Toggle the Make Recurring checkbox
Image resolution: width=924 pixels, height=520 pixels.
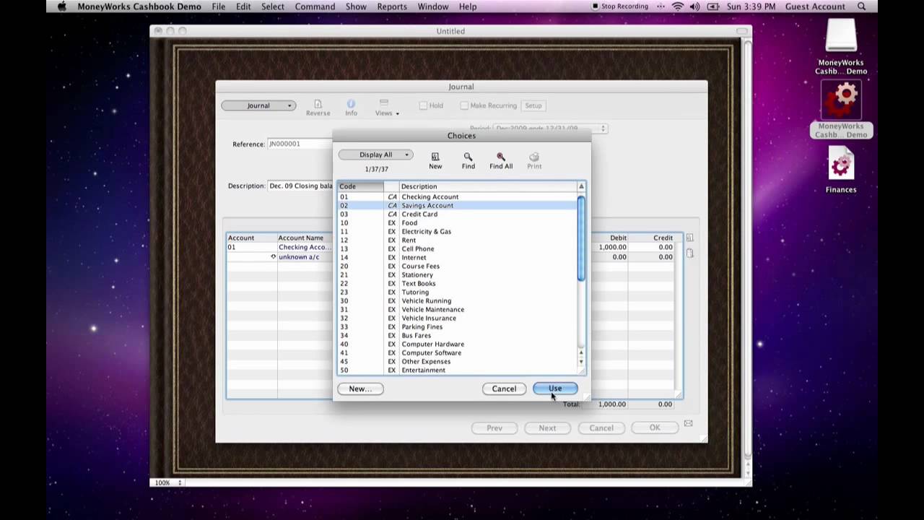464,105
